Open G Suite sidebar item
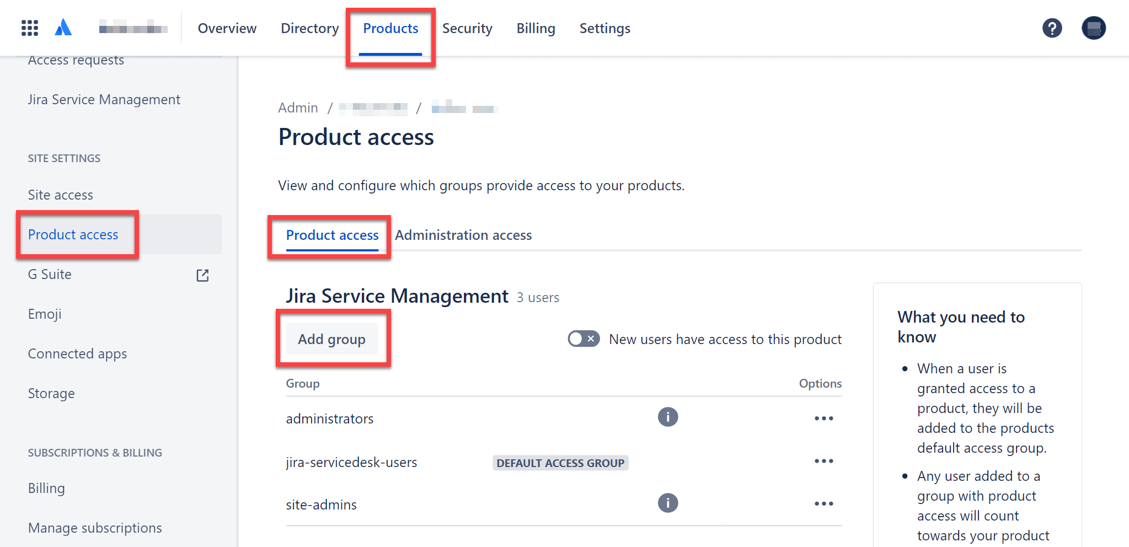 coord(50,274)
